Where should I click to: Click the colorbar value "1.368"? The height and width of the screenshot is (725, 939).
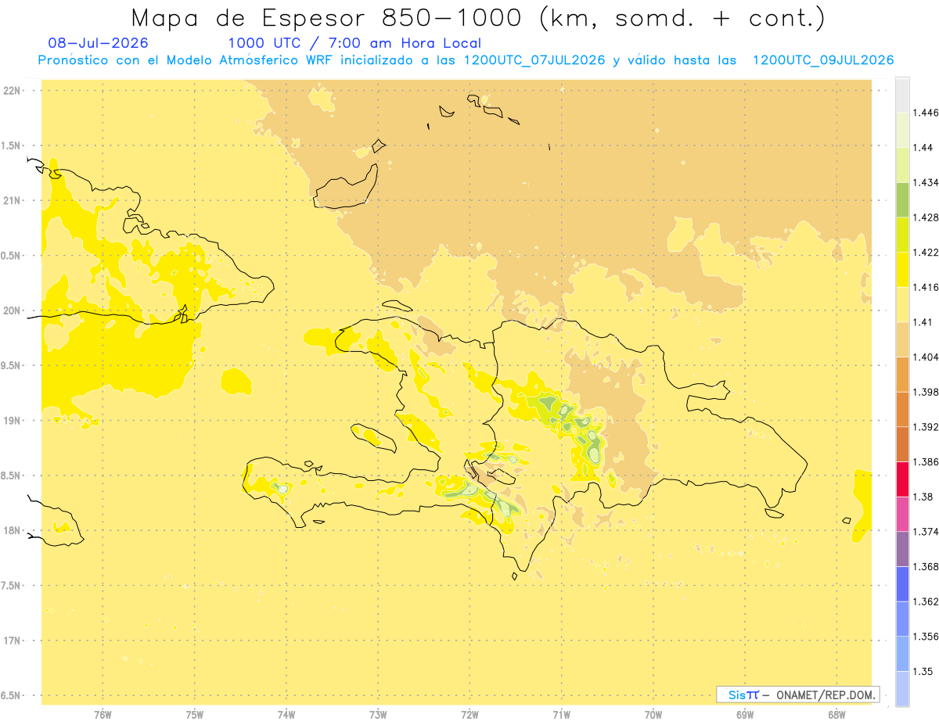pyautogui.click(x=924, y=567)
